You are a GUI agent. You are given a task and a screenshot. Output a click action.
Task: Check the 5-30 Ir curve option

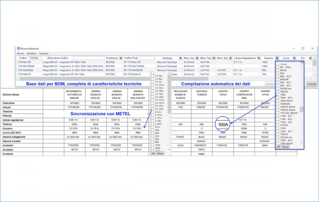coord(152,124)
